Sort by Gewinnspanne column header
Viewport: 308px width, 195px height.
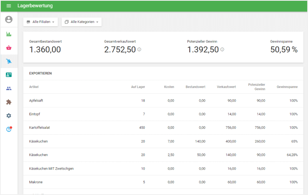(287, 87)
